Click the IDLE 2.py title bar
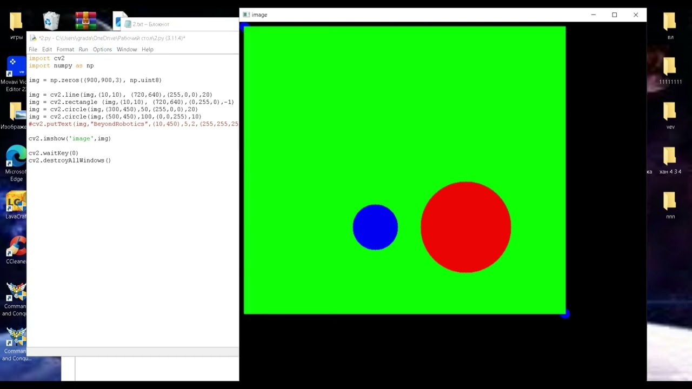 (132, 38)
